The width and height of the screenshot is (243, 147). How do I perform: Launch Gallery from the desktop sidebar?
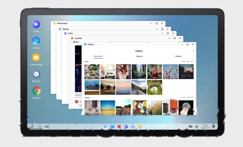tap(36, 41)
